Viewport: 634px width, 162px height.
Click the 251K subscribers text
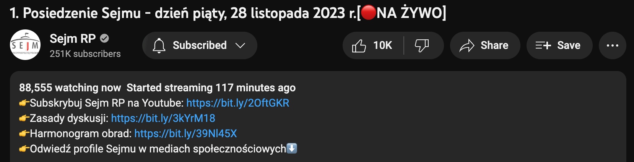[85, 54]
